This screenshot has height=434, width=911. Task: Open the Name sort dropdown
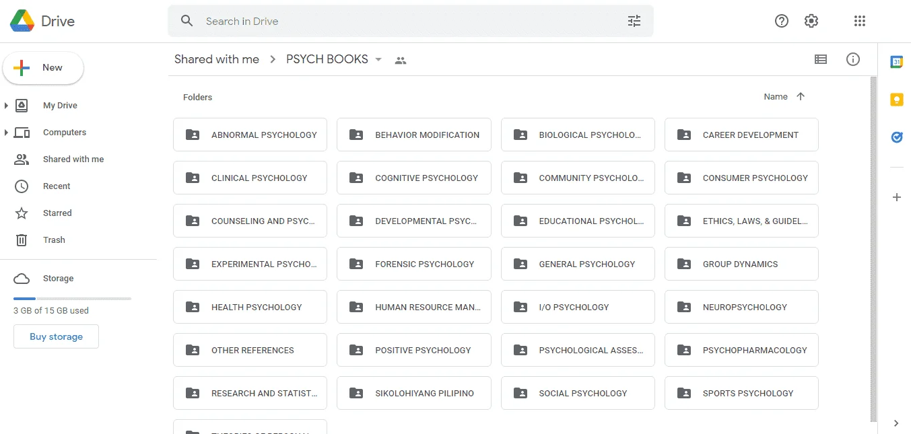[x=776, y=96]
